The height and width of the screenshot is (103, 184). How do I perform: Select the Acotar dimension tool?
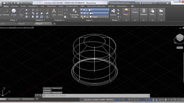click(x=60, y=12)
